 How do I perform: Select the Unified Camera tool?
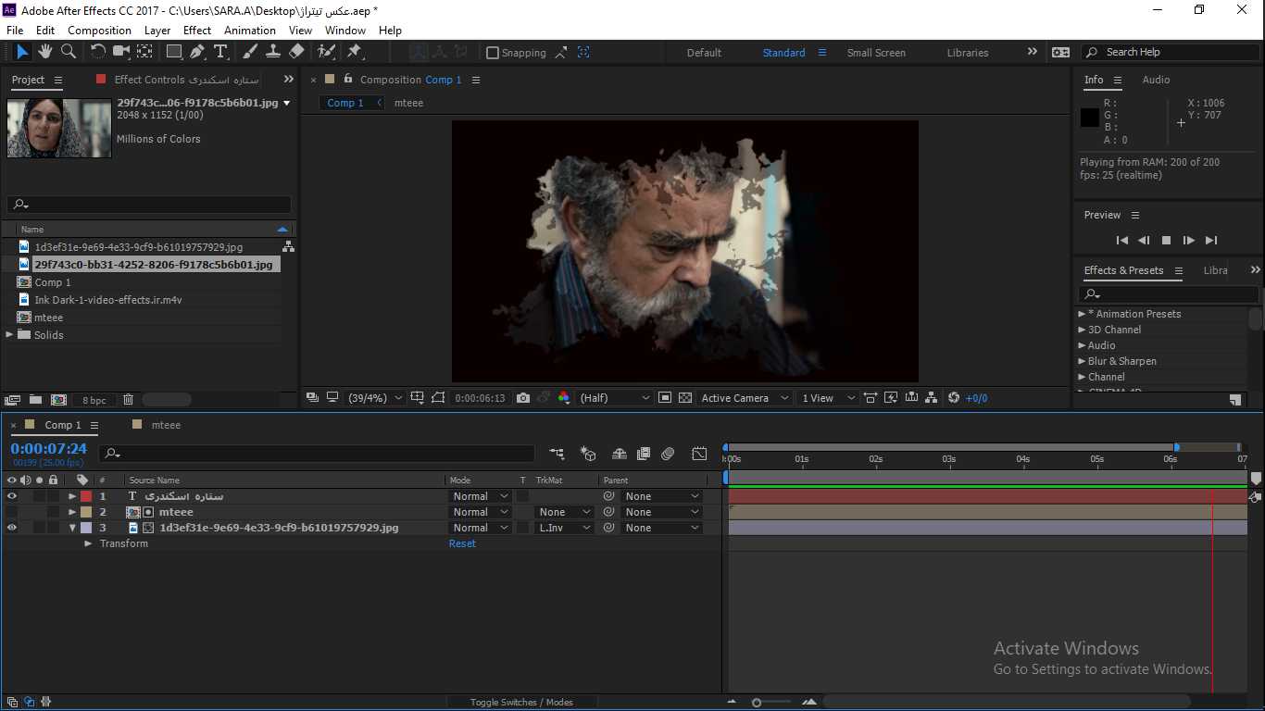click(x=121, y=52)
